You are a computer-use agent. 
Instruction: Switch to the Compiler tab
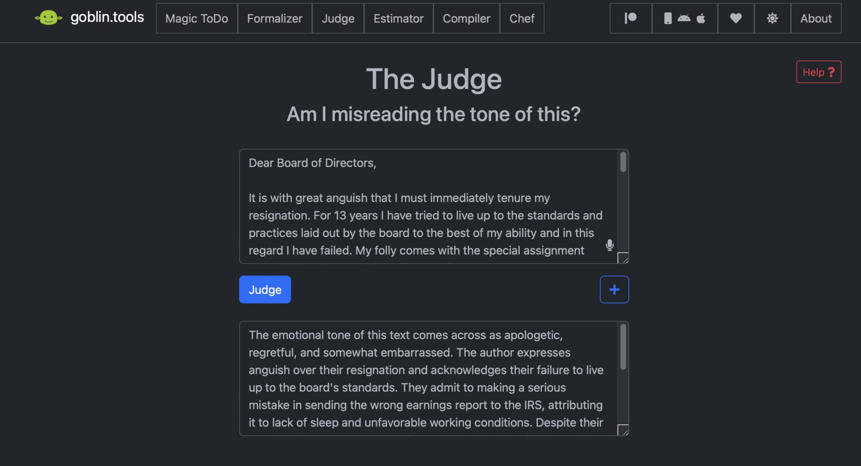point(466,18)
